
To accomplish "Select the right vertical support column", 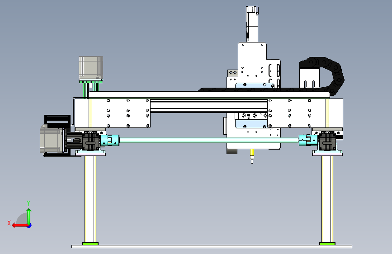I will click(327, 199).
